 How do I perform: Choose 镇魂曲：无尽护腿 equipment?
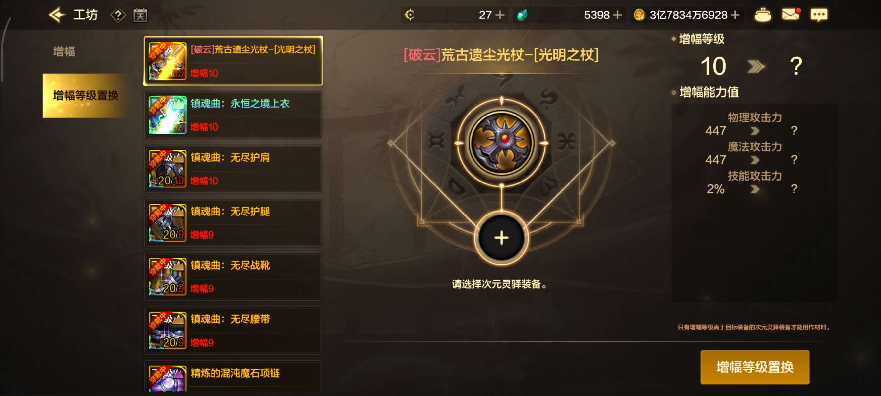coord(233,223)
